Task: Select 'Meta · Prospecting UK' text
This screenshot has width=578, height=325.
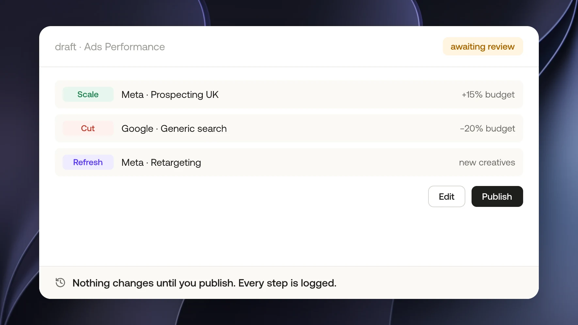Action: (170, 95)
